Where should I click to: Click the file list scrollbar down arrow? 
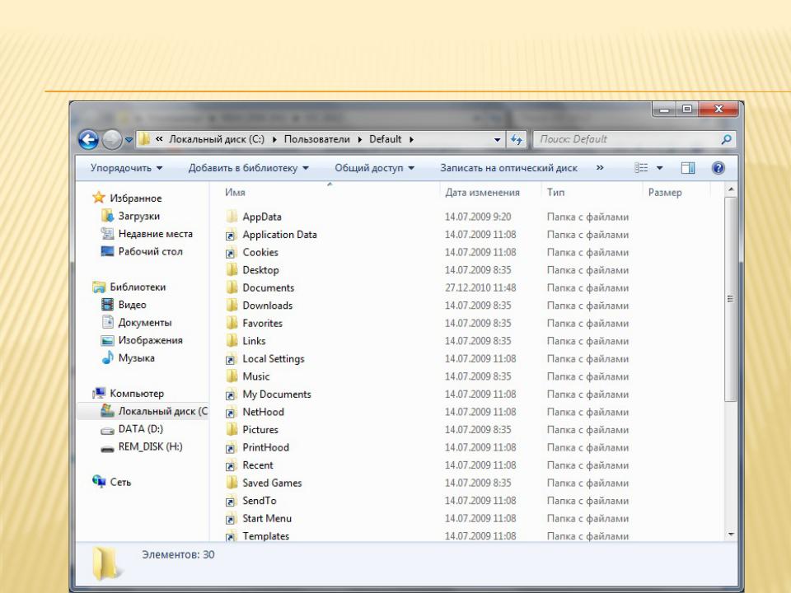tap(731, 535)
